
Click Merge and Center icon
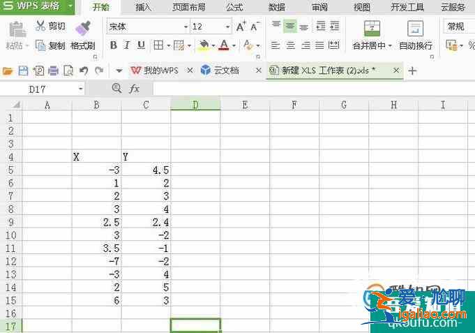372,29
